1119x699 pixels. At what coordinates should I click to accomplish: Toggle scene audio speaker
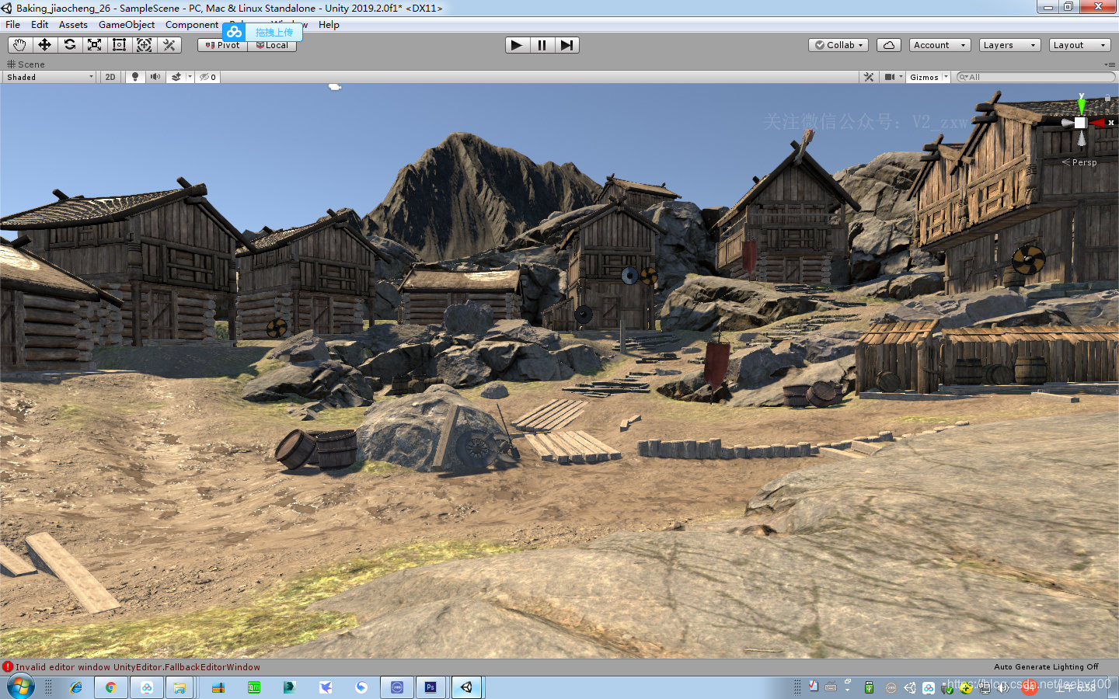155,77
